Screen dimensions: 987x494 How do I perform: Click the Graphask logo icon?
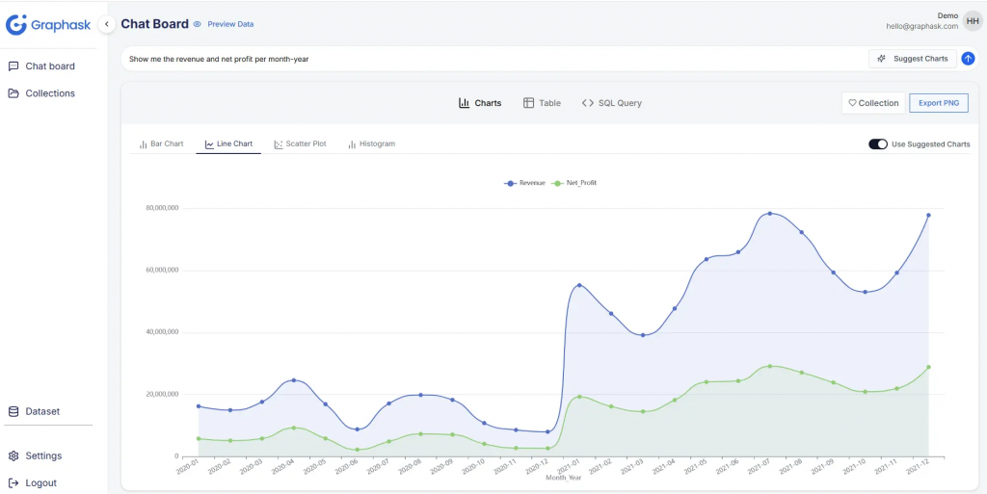15,24
